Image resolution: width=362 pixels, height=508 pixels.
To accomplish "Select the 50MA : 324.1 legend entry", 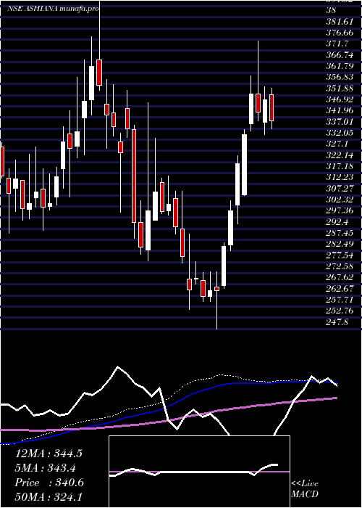I will (x=49, y=497).
